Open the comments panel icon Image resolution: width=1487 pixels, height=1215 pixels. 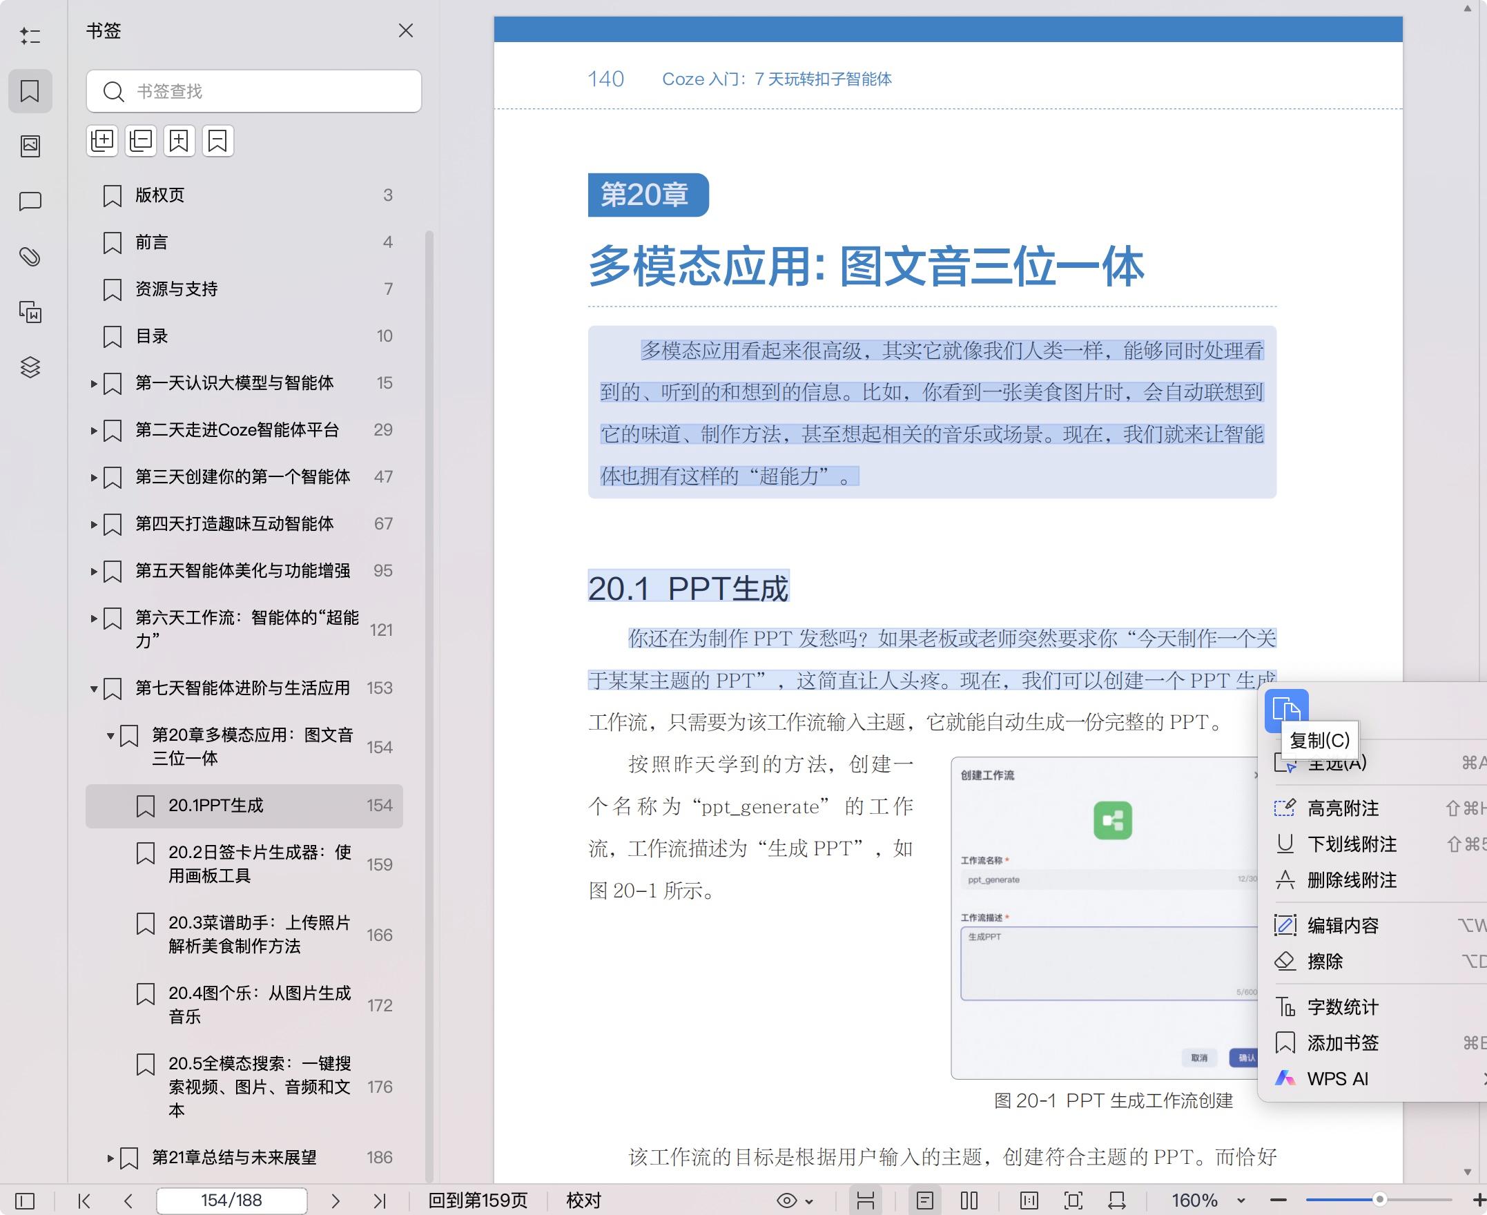[30, 202]
